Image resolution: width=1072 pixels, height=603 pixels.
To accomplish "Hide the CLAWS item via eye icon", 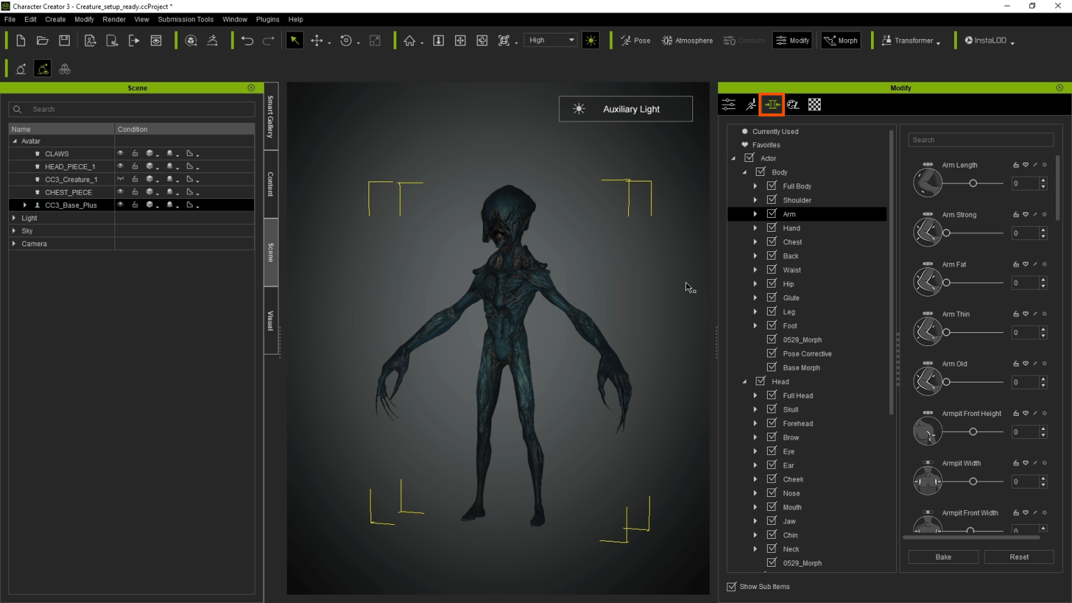I will click(120, 154).
